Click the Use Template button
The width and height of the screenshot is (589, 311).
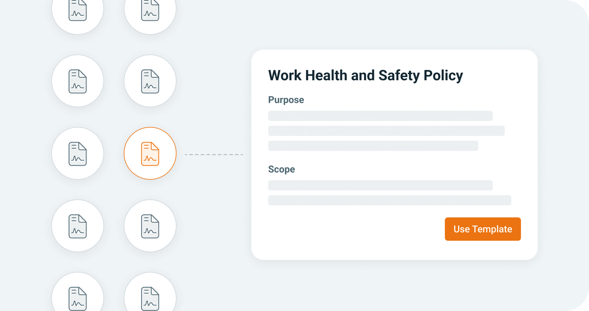click(483, 229)
